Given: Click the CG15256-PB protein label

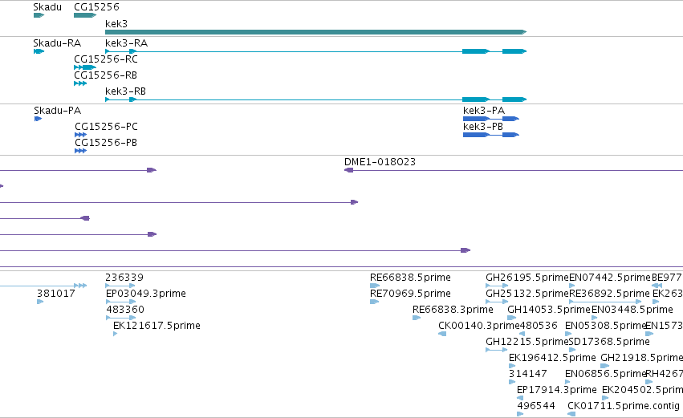Looking at the screenshot, I should click(106, 143).
